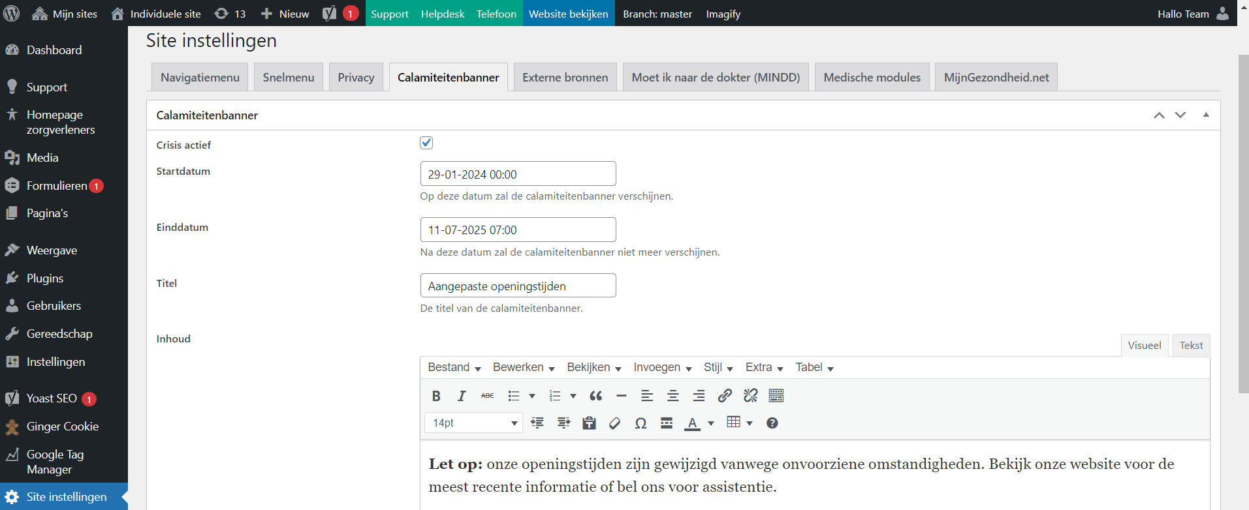Align text right

tap(699, 396)
